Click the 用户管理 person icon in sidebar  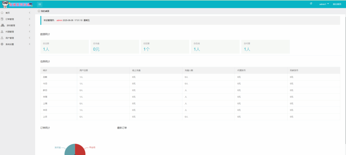click(x=2, y=38)
